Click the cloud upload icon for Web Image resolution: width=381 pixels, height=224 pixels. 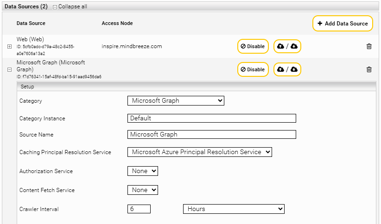coord(280,46)
